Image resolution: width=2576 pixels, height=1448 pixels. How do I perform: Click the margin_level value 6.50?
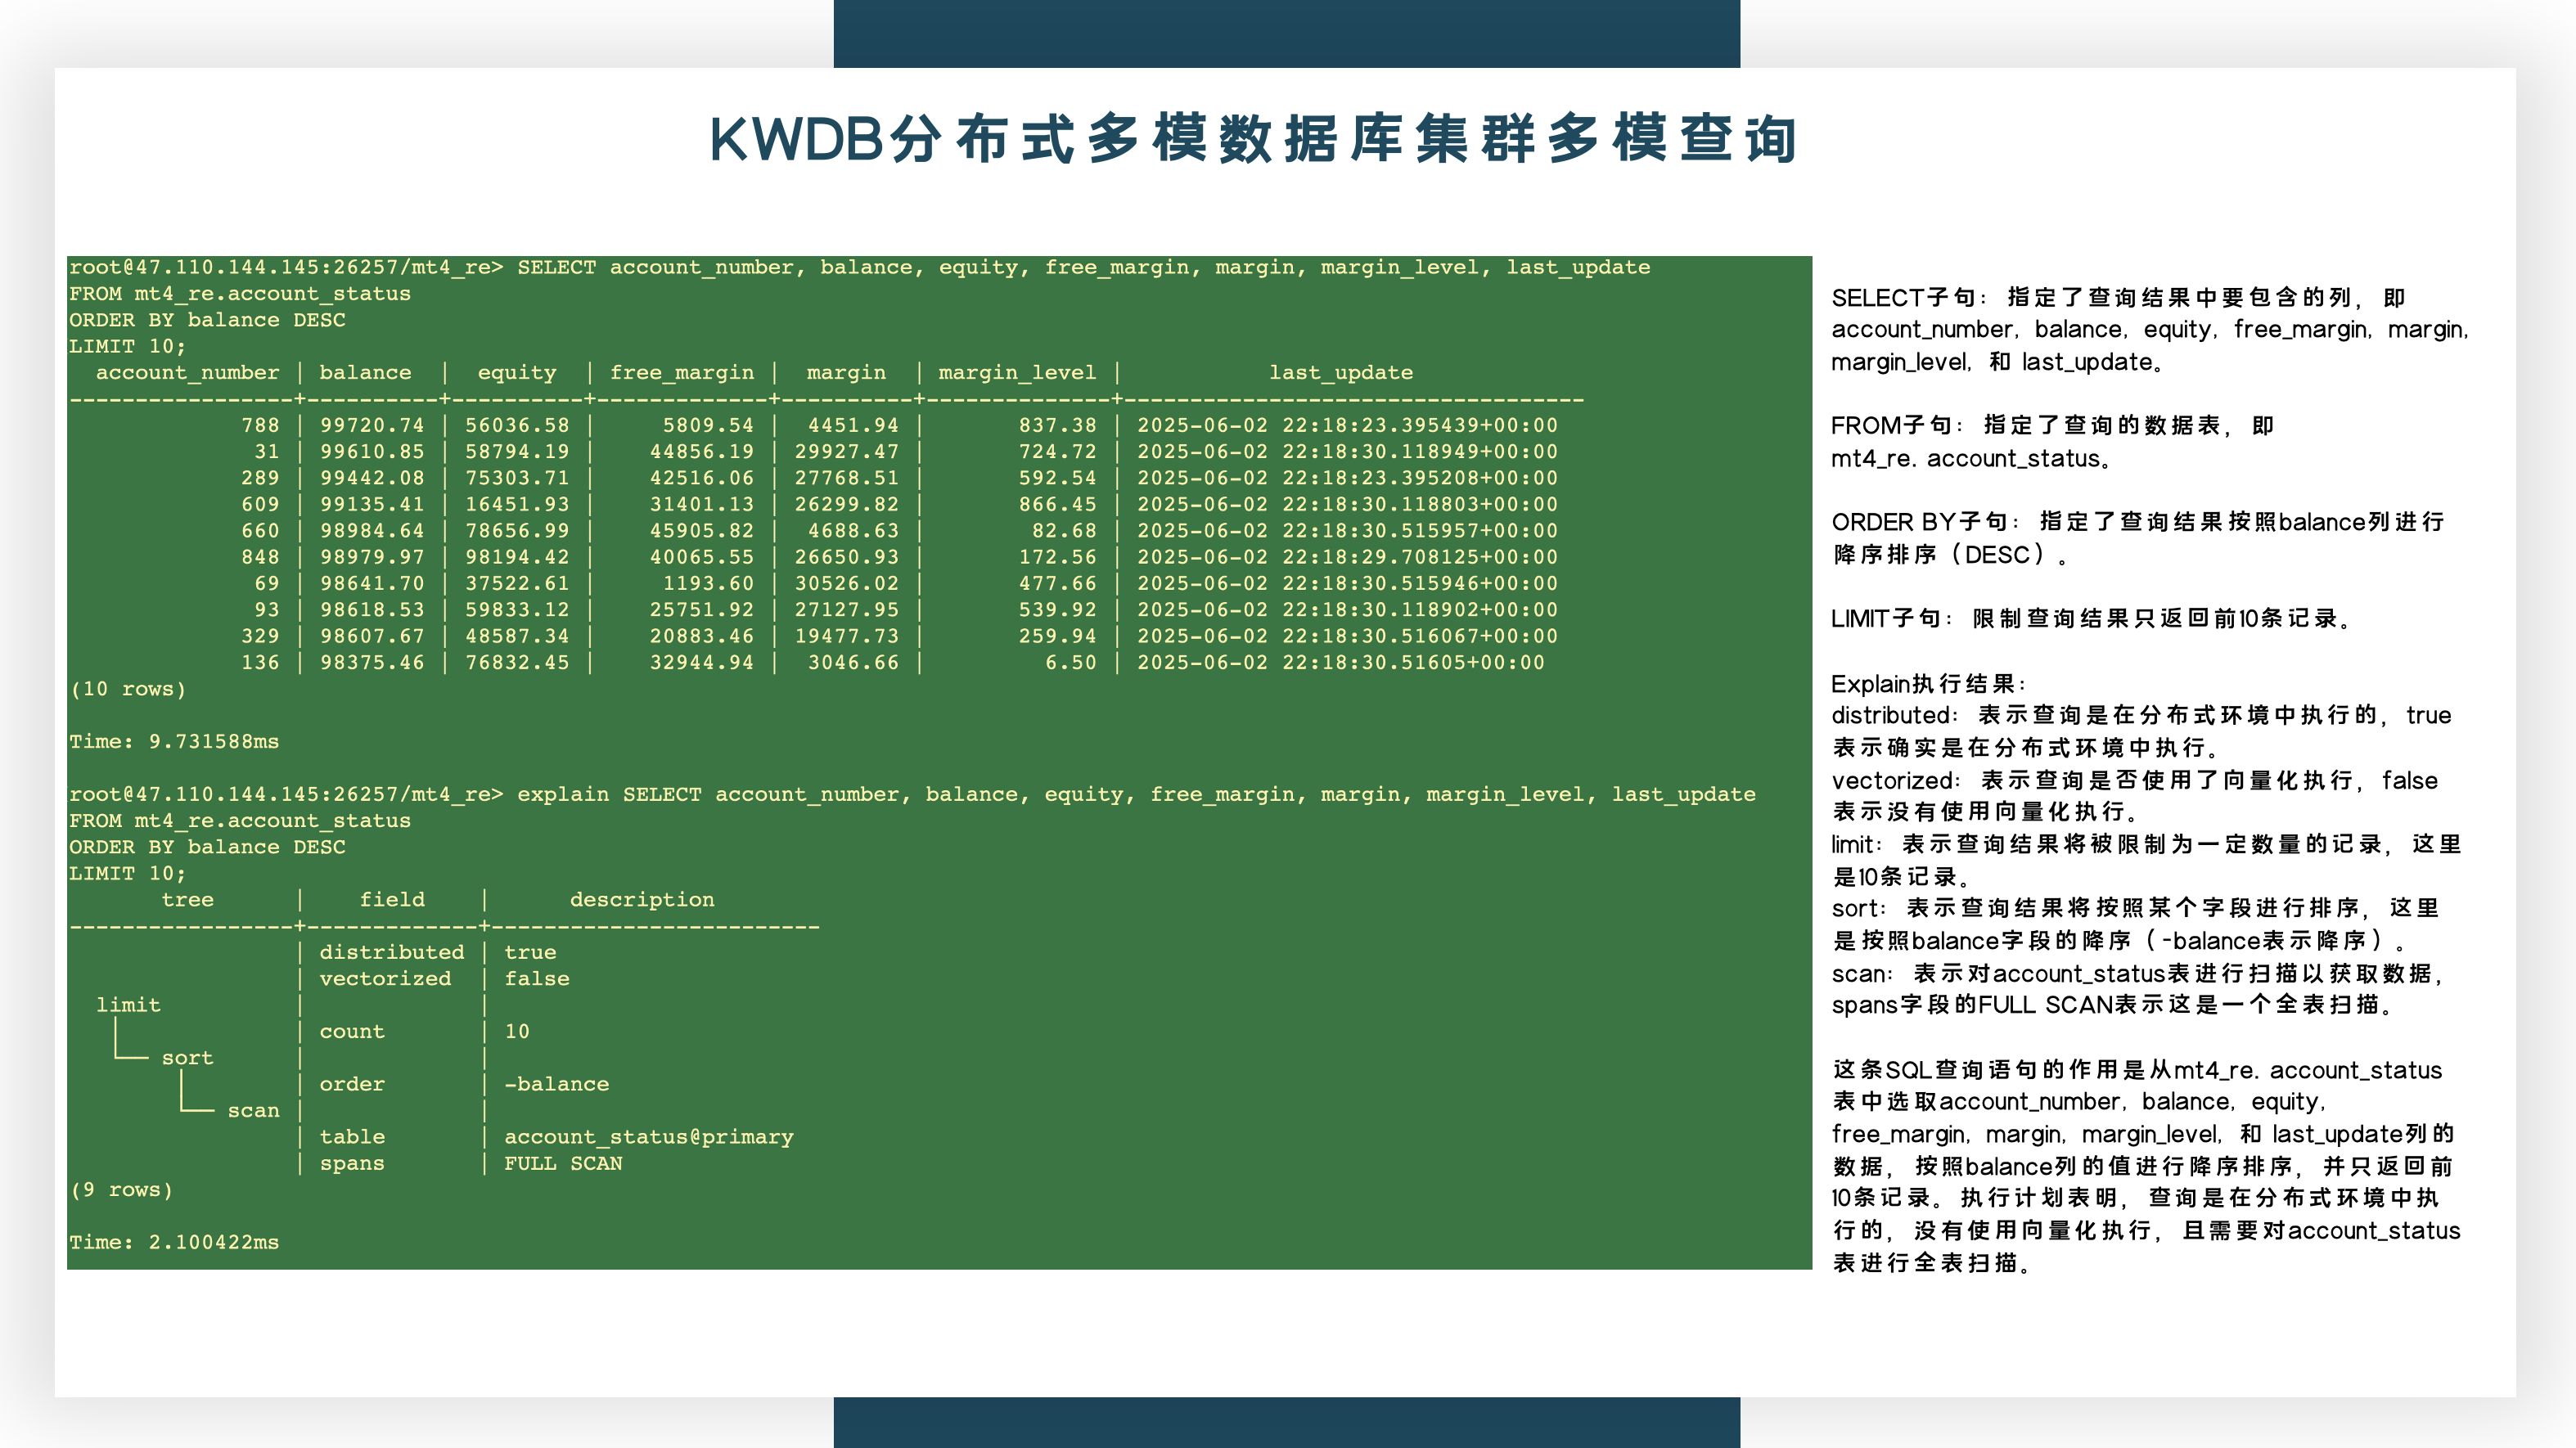tap(1071, 663)
